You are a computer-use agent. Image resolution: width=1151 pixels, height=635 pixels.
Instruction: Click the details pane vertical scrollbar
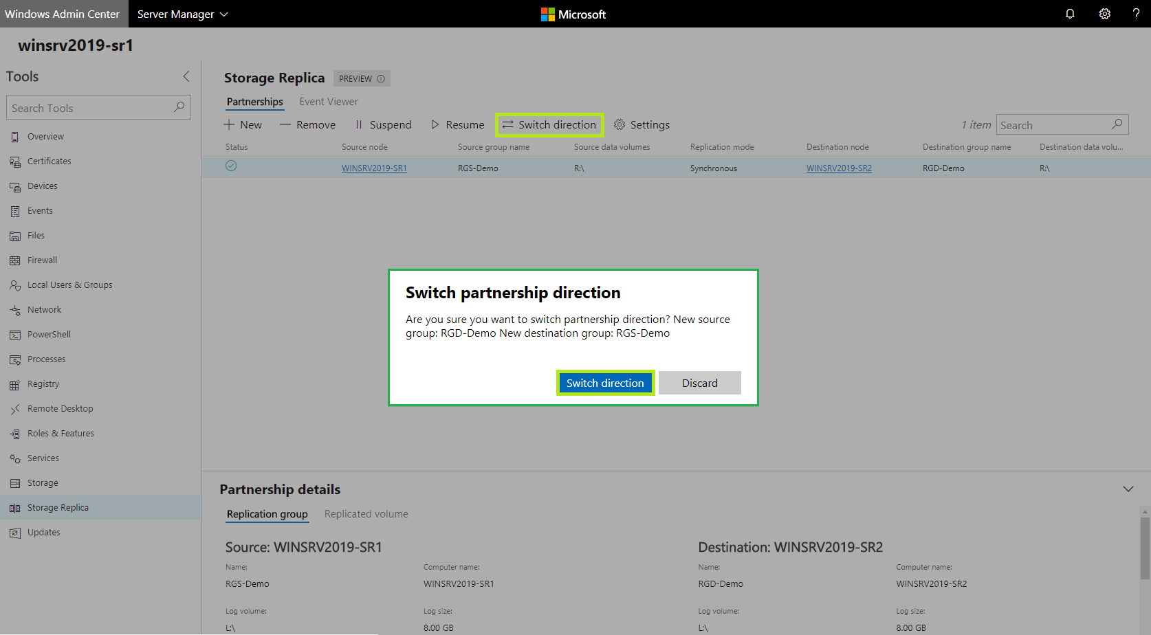(x=1145, y=547)
